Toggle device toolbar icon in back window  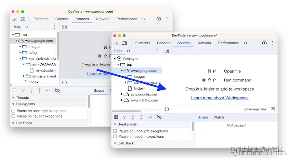click(x=23, y=19)
